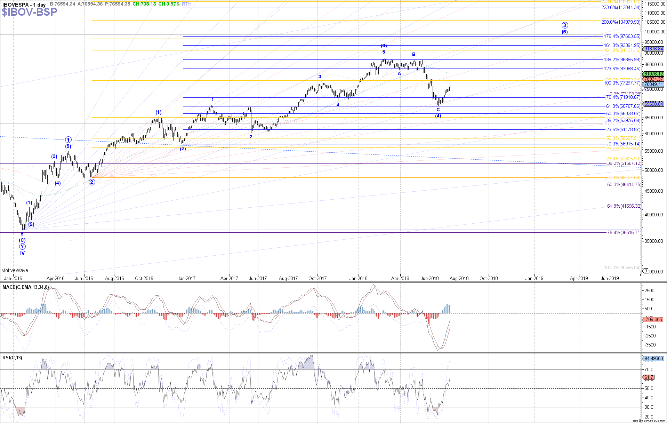Select Fibonacci label '100.0%(77297.77)'
The width and height of the screenshot is (667, 423).
[x=622, y=83]
